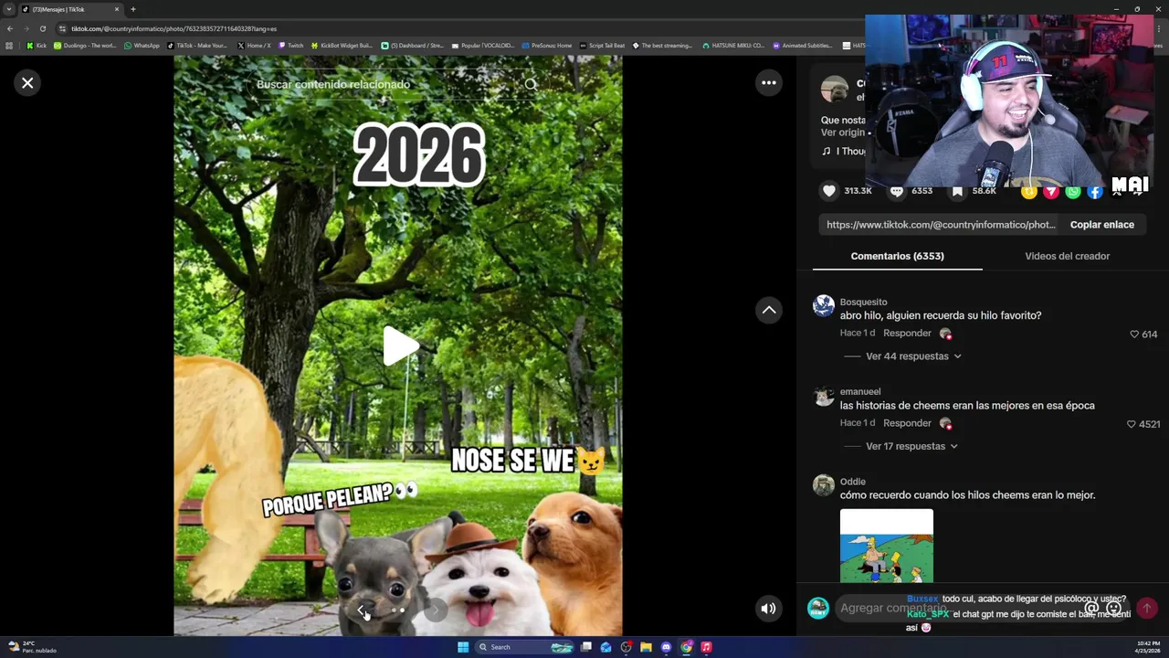Show previous photo with the left arrow

(x=362, y=610)
